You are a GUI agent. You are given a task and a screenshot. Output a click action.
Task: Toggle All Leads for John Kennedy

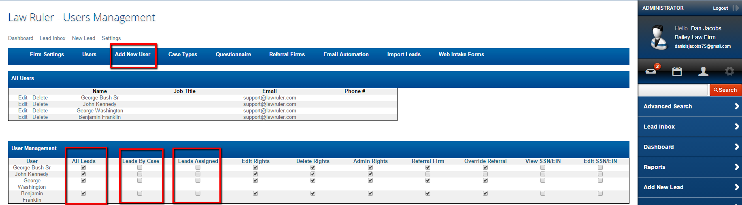point(83,174)
